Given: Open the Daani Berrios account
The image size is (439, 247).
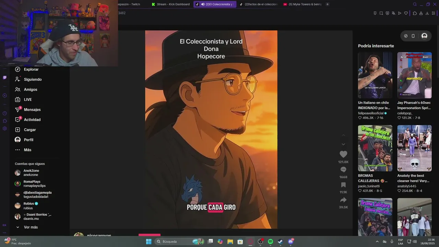Looking at the screenshot, I should [33, 216].
